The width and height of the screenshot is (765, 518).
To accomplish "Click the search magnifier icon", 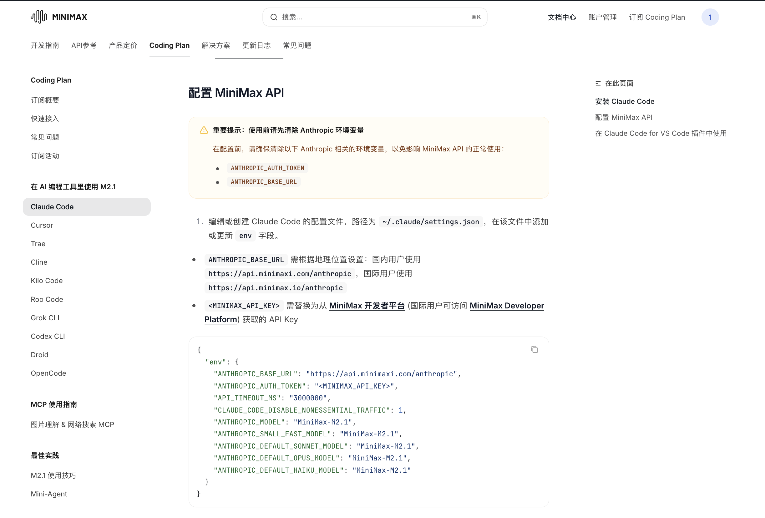I will coord(274,17).
